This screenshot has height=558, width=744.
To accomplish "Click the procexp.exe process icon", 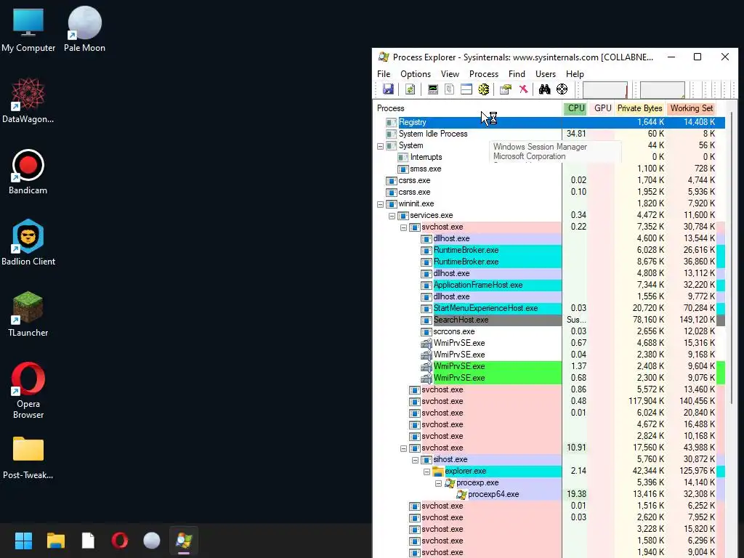I will click(450, 482).
